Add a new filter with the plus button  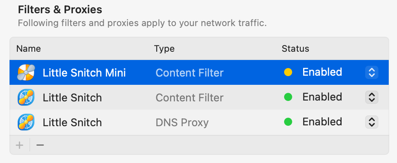(19, 145)
